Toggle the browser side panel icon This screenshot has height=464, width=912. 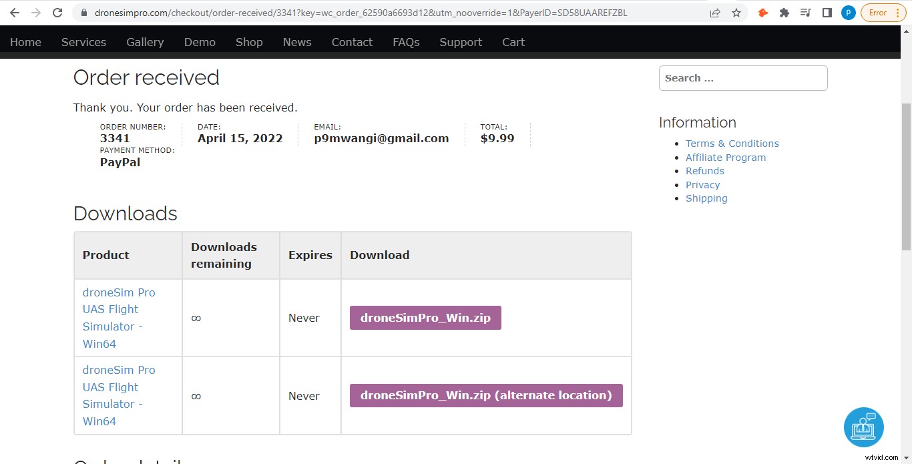coord(827,13)
